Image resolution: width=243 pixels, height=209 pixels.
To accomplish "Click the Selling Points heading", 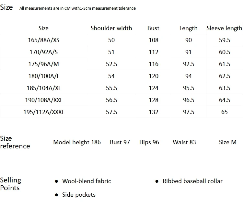I will 11,184.
